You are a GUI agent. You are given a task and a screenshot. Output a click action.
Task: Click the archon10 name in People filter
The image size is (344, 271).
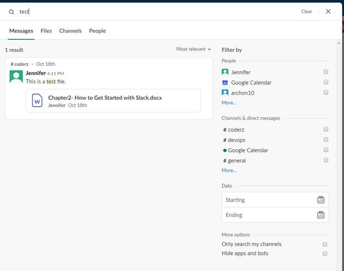(243, 93)
